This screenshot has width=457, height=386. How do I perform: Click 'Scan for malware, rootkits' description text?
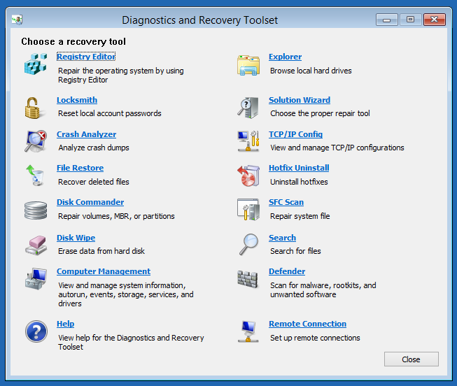(323, 290)
